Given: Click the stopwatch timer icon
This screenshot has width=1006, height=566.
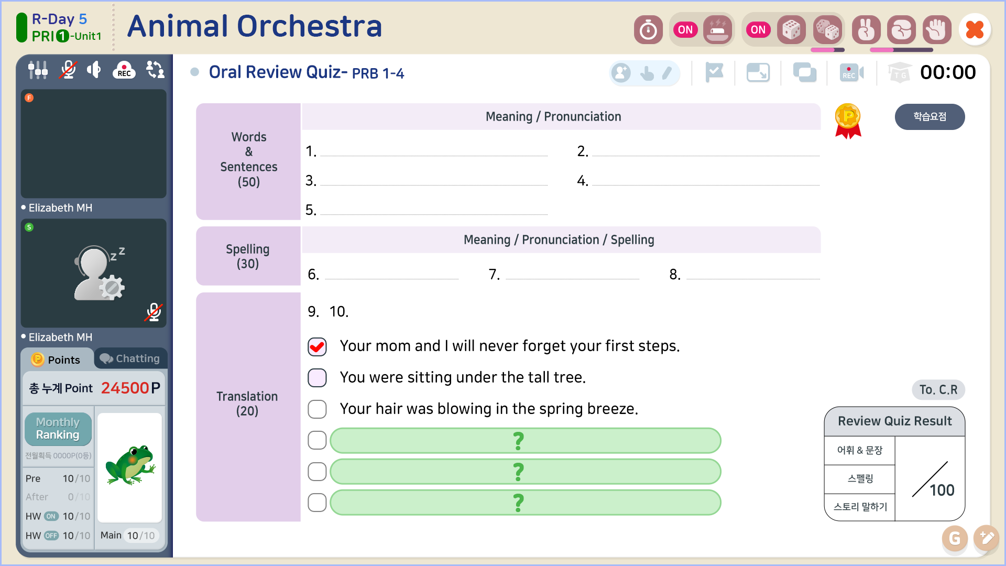Looking at the screenshot, I should [648, 30].
